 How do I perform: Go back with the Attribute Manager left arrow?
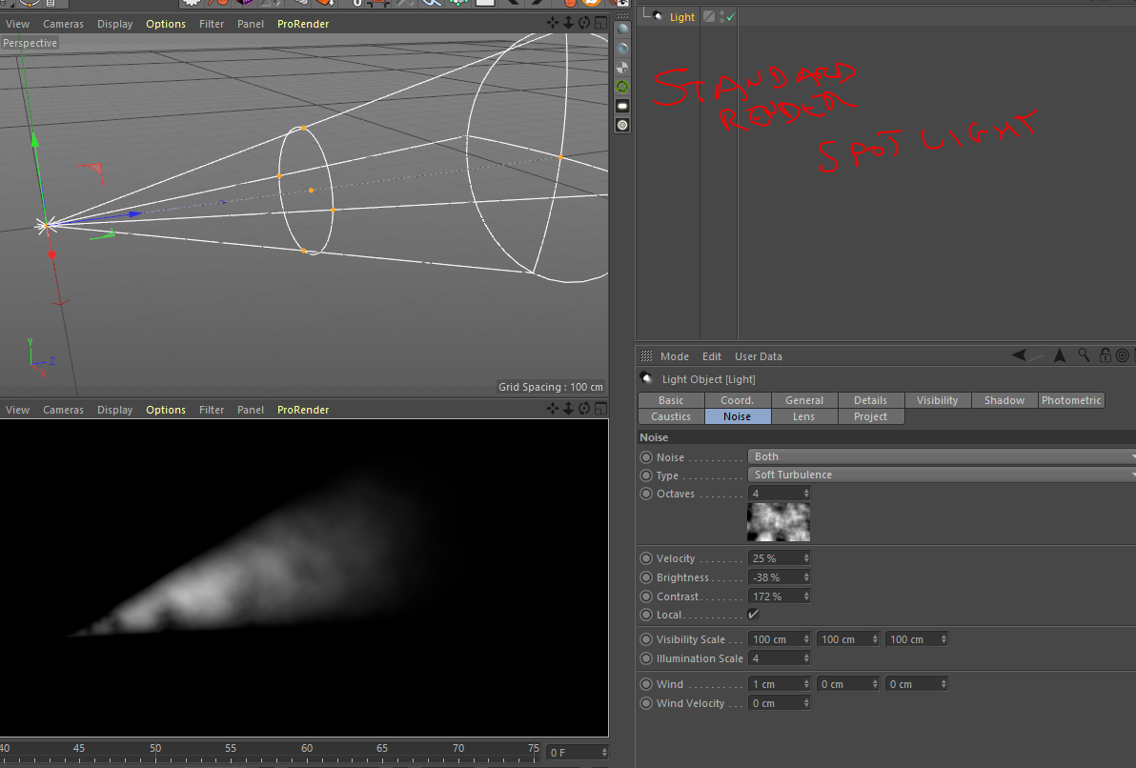[1020, 355]
